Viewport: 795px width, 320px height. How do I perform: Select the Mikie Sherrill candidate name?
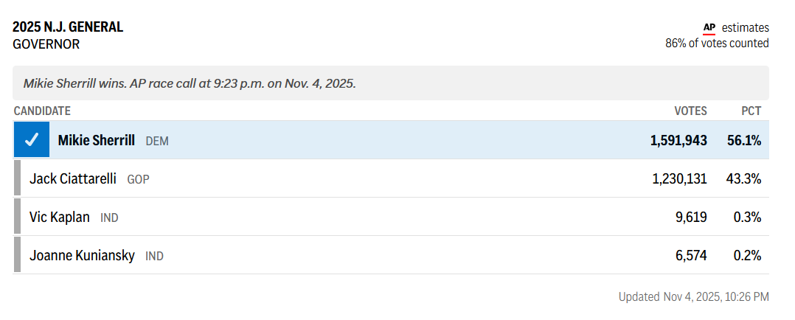(x=97, y=140)
